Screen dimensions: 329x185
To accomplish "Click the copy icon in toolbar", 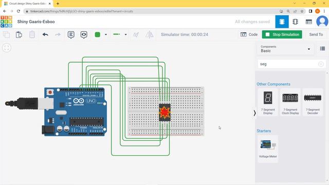I will click(6, 34).
